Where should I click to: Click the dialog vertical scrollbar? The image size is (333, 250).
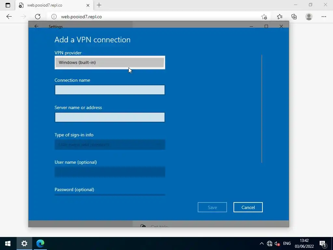(x=262, y=109)
